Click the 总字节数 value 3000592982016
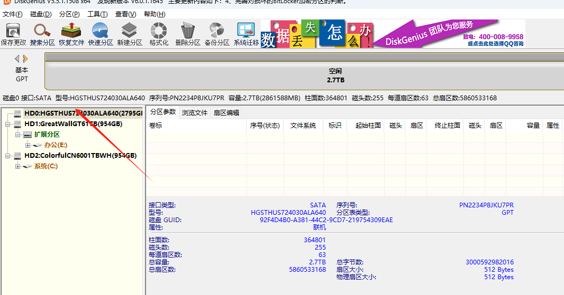 point(489,262)
